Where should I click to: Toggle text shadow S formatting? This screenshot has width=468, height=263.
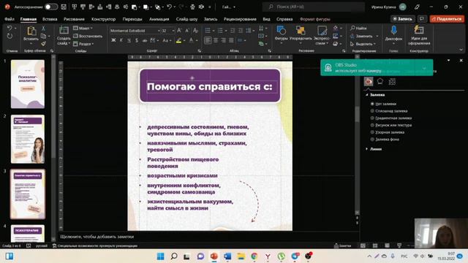point(137,40)
